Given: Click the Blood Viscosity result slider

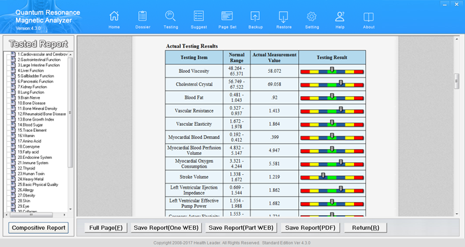Looking at the screenshot, I should (x=332, y=71).
